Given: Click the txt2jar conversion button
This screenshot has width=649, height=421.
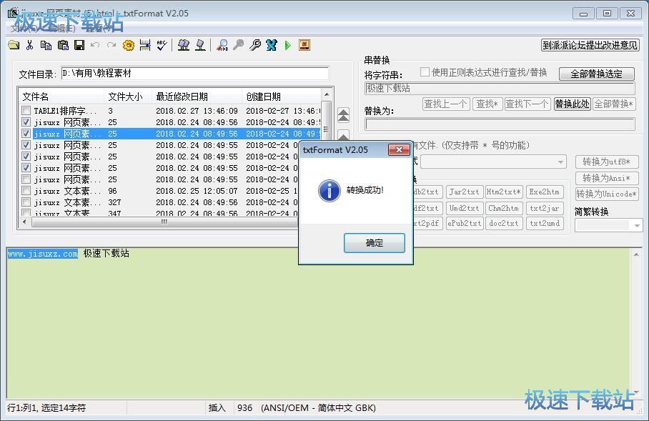Looking at the screenshot, I should [x=544, y=208].
